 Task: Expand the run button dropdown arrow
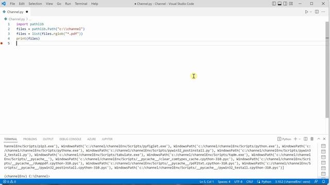click(x=311, y=12)
